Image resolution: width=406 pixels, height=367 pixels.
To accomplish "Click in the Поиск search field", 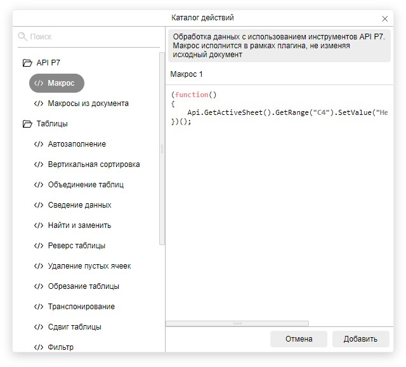I will tap(92, 37).
